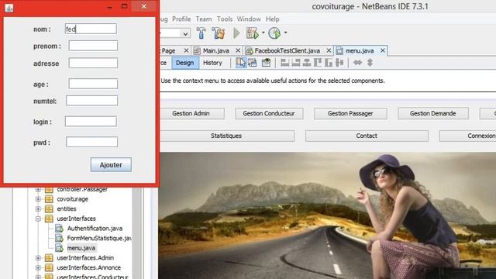Image resolution: width=496 pixels, height=279 pixels.
Task: Switch to the Design view
Action: click(x=185, y=63)
